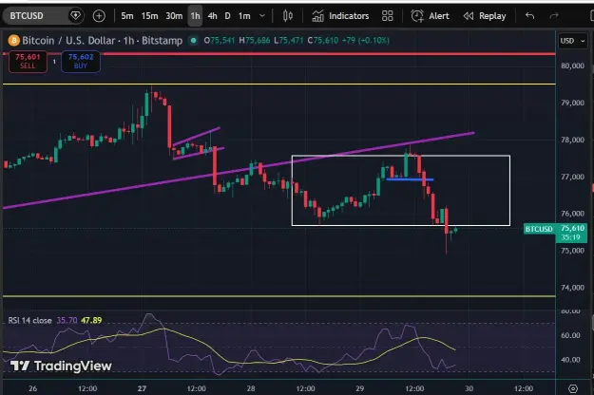The image size is (594, 395).
Task: Click the 27 date label on time axis
Action: (142, 388)
